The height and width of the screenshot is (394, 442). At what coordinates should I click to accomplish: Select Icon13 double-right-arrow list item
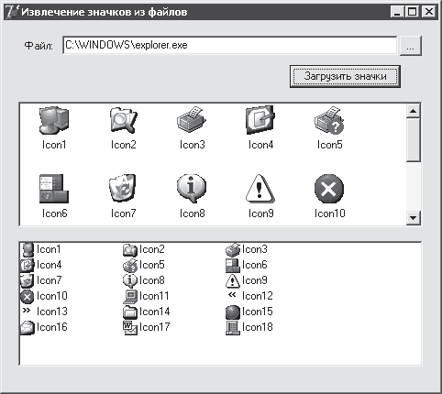coord(44,312)
